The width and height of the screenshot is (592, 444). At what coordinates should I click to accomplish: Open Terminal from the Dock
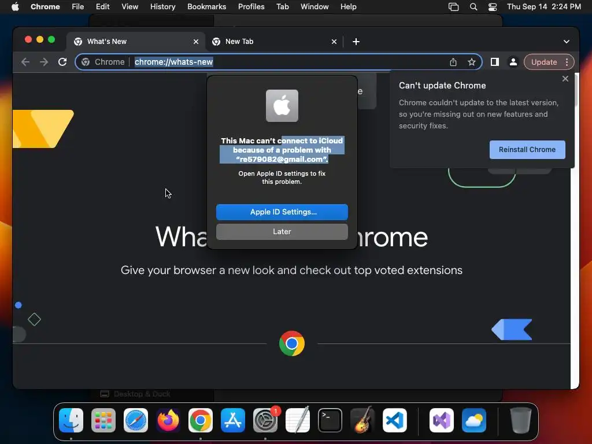point(330,420)
